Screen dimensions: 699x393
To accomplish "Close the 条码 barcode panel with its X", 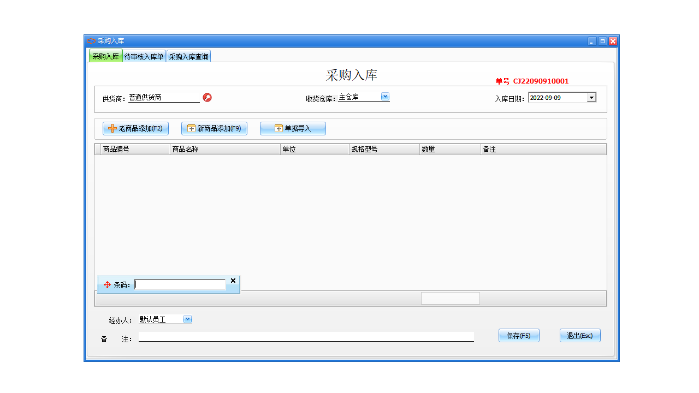I will tap(233, 281).
